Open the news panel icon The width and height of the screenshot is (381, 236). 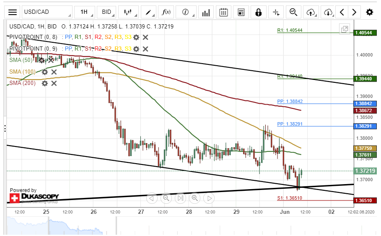[x=241, y=12]
